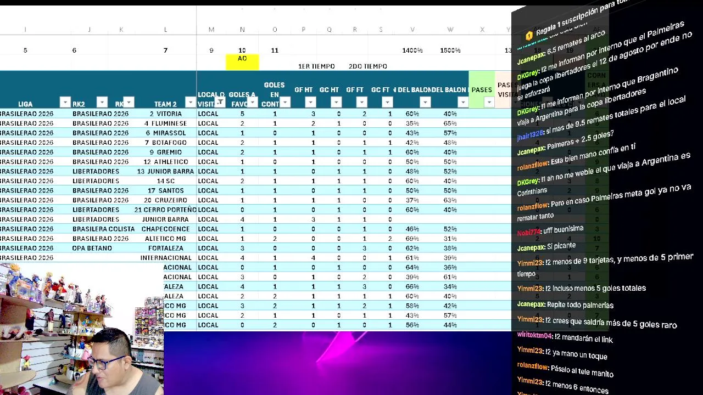
Task: Select column V header
Action: [x=412, y=30]
